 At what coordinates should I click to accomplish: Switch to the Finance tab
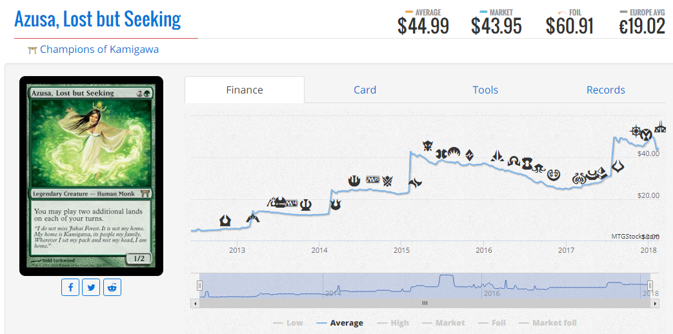point(245,90)
